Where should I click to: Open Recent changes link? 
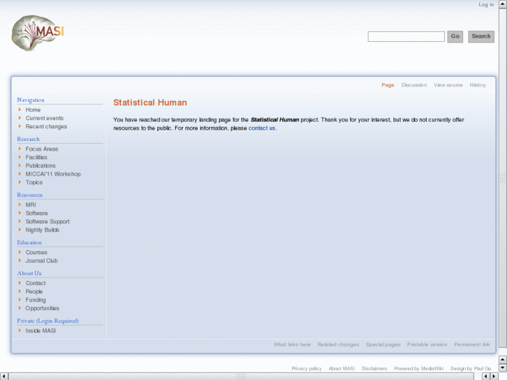click(46, 126)
